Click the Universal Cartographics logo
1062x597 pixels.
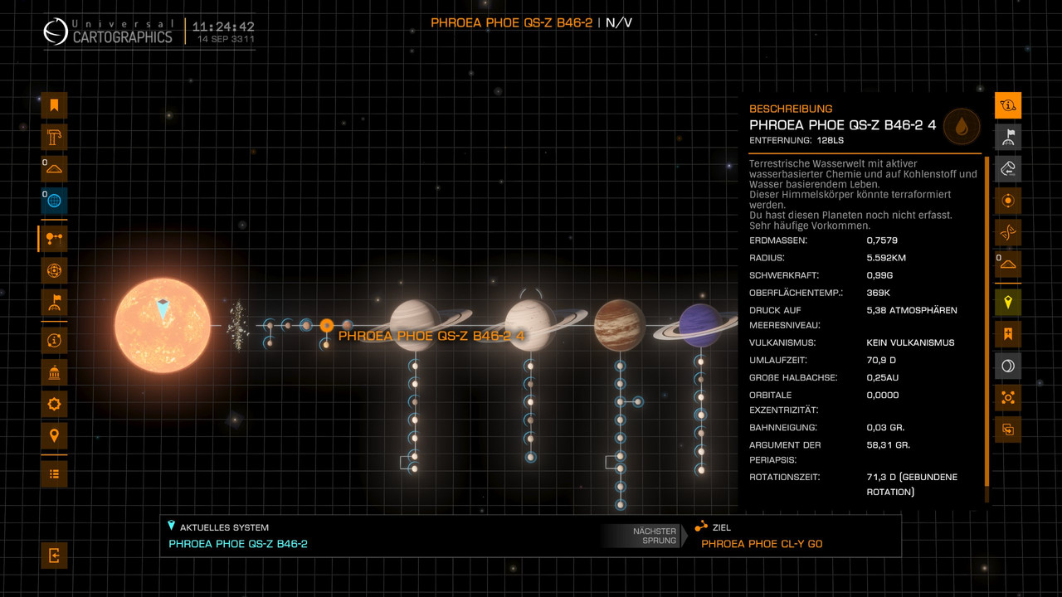[109, 32]
